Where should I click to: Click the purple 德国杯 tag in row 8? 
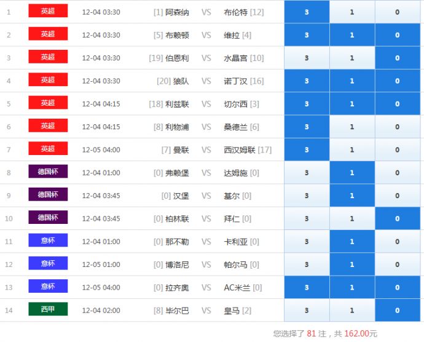click(x=48, y=172)
